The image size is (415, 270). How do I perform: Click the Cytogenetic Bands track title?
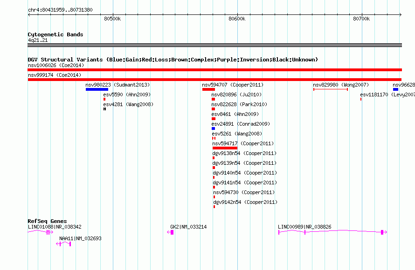pos(55,34)
